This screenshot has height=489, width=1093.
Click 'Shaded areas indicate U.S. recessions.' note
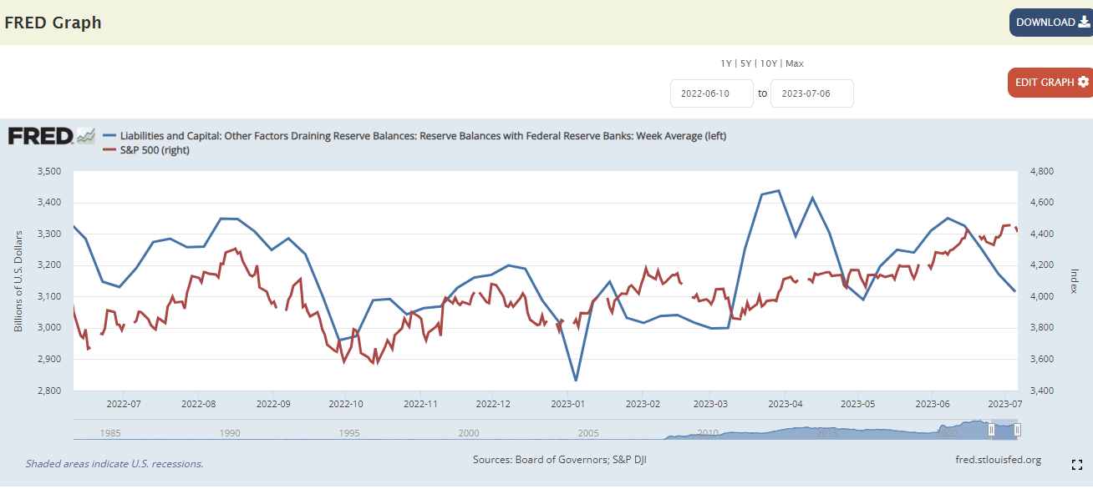pos(114,464)
